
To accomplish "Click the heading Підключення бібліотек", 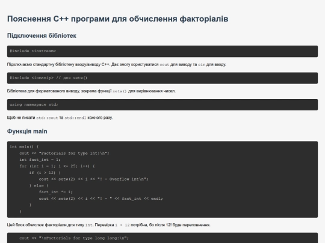I will click(x=42, y=35).
